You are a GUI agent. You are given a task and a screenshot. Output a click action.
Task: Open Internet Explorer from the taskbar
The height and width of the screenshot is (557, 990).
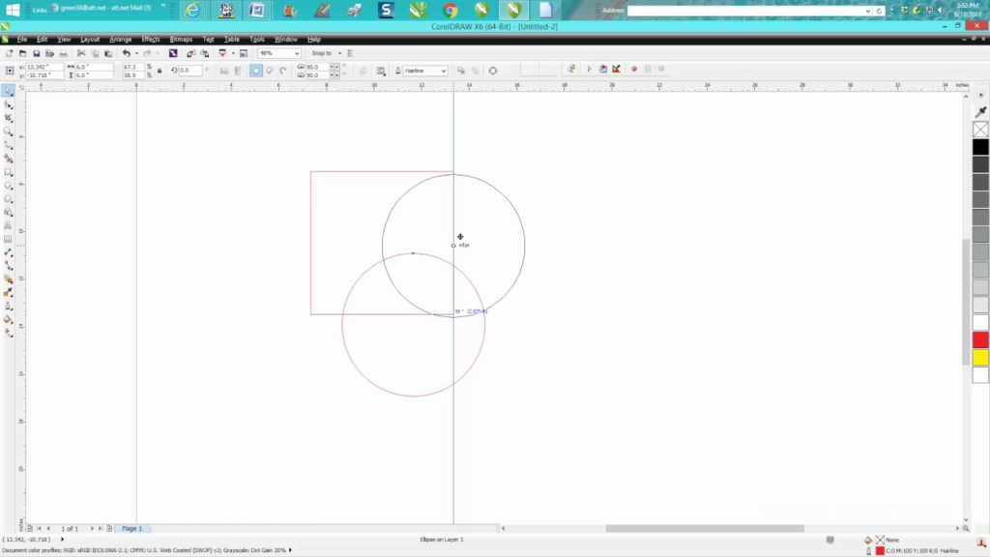click(x=192, y=10)
